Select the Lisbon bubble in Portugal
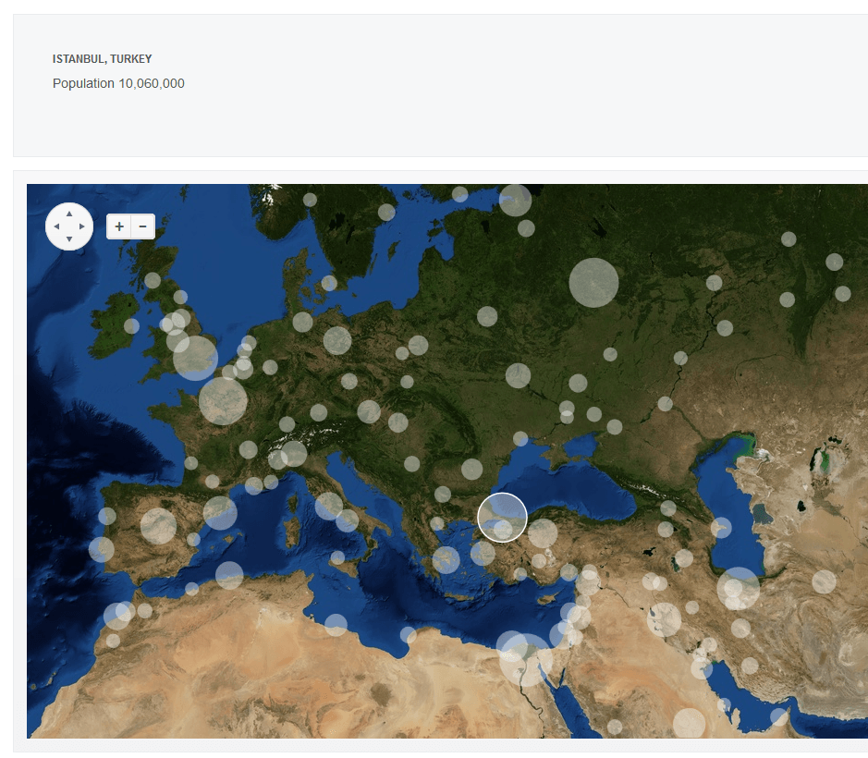The image size is (868, 758). coord(102,549)
